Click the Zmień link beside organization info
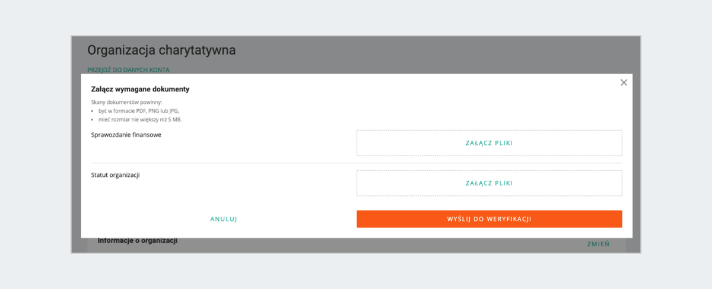 click(x=598, y=244)
